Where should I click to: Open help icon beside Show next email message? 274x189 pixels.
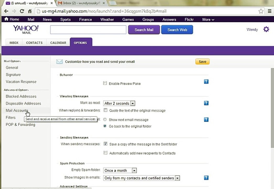[x=206, y=120]
